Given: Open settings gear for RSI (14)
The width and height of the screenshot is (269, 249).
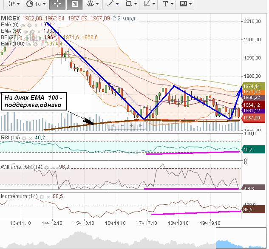Looking at the screenshot, I should pos(24,138).
